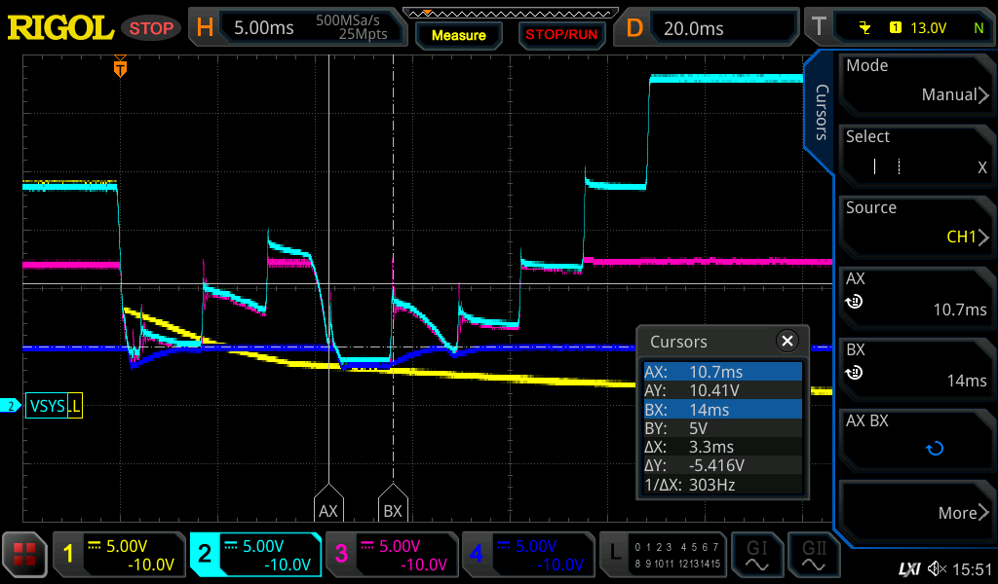Open the More submenu
The image size is (998, 584).
[916, 510]
